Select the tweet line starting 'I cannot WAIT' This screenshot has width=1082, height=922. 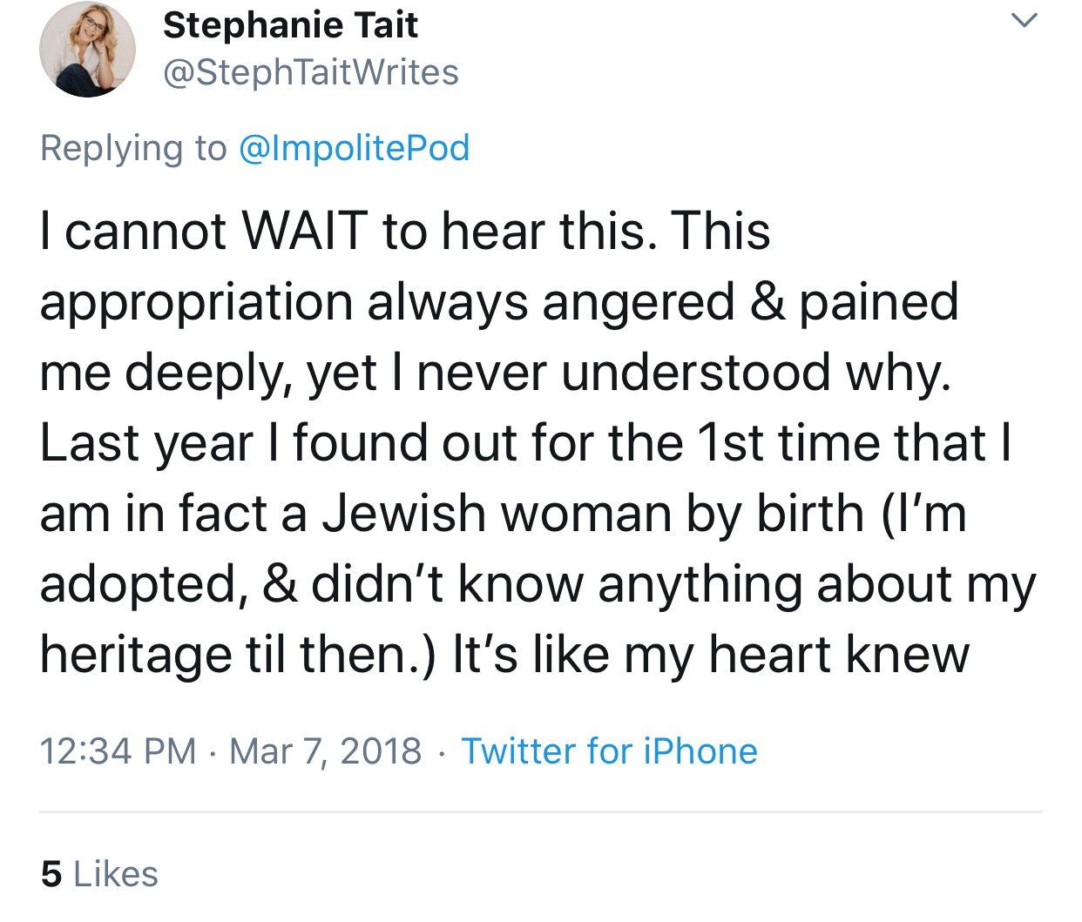[x=405, y=232]
